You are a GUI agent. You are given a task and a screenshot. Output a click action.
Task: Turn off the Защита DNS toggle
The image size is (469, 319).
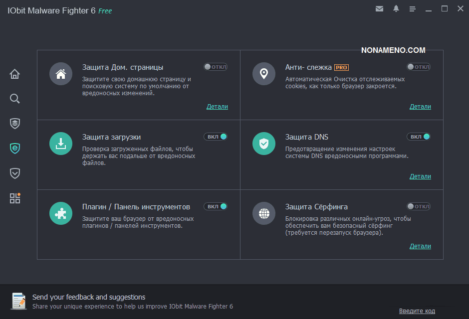tap(419, 137)
